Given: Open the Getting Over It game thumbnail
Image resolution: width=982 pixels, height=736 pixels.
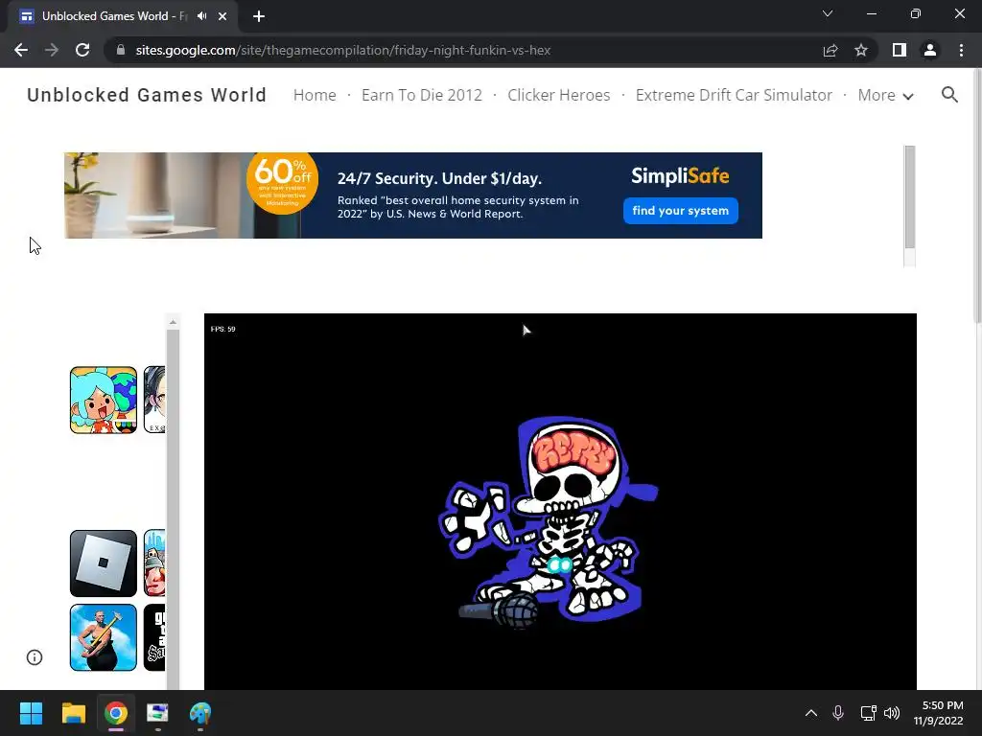Looking at the screenshot, I should pyautogui.click(x=104, y=637).
